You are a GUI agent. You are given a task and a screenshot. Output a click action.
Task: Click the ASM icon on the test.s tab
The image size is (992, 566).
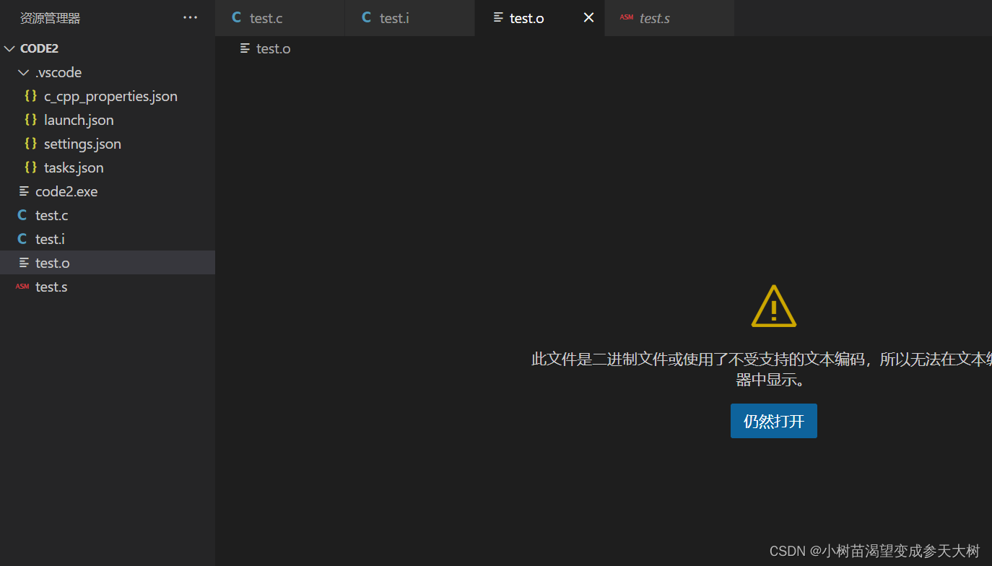pos(627,17)
